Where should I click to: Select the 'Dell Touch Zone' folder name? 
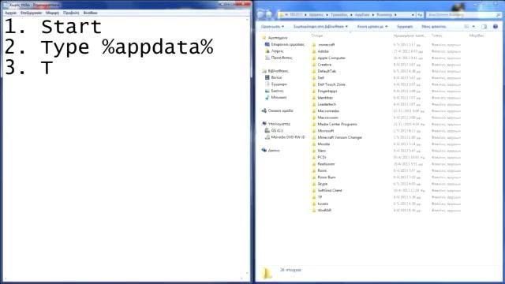point(331,84)
